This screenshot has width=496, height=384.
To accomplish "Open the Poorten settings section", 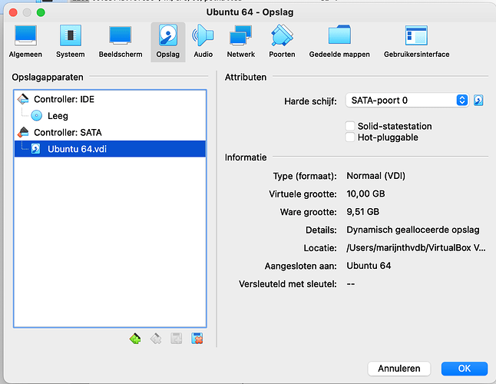I will (282, 41).
